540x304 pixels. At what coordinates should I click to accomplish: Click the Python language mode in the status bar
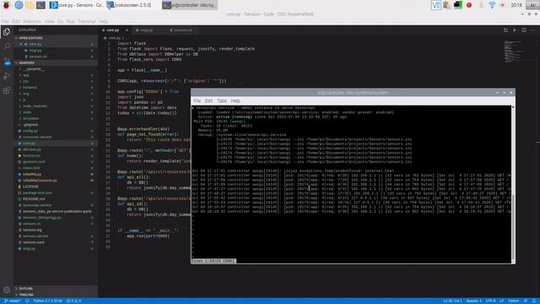click(x=513, y=301)
